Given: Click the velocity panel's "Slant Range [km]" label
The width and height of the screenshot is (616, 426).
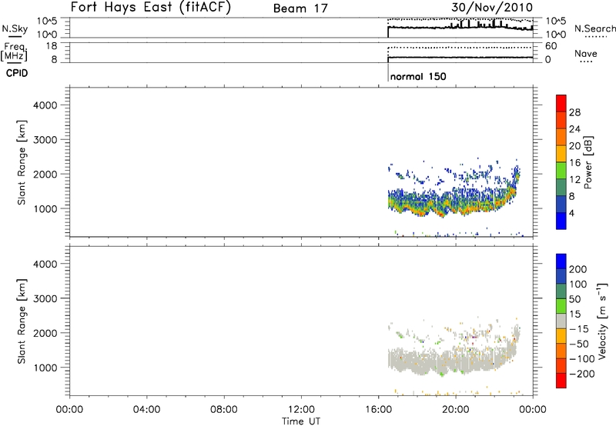Looking at the screenshot, I should click(22, 321).
